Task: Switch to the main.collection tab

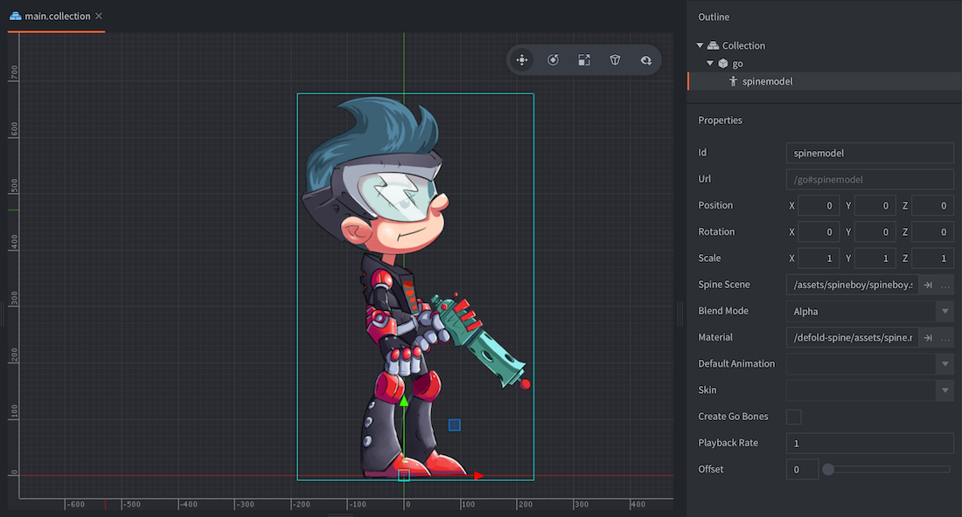Action: [x=52, y=16]
